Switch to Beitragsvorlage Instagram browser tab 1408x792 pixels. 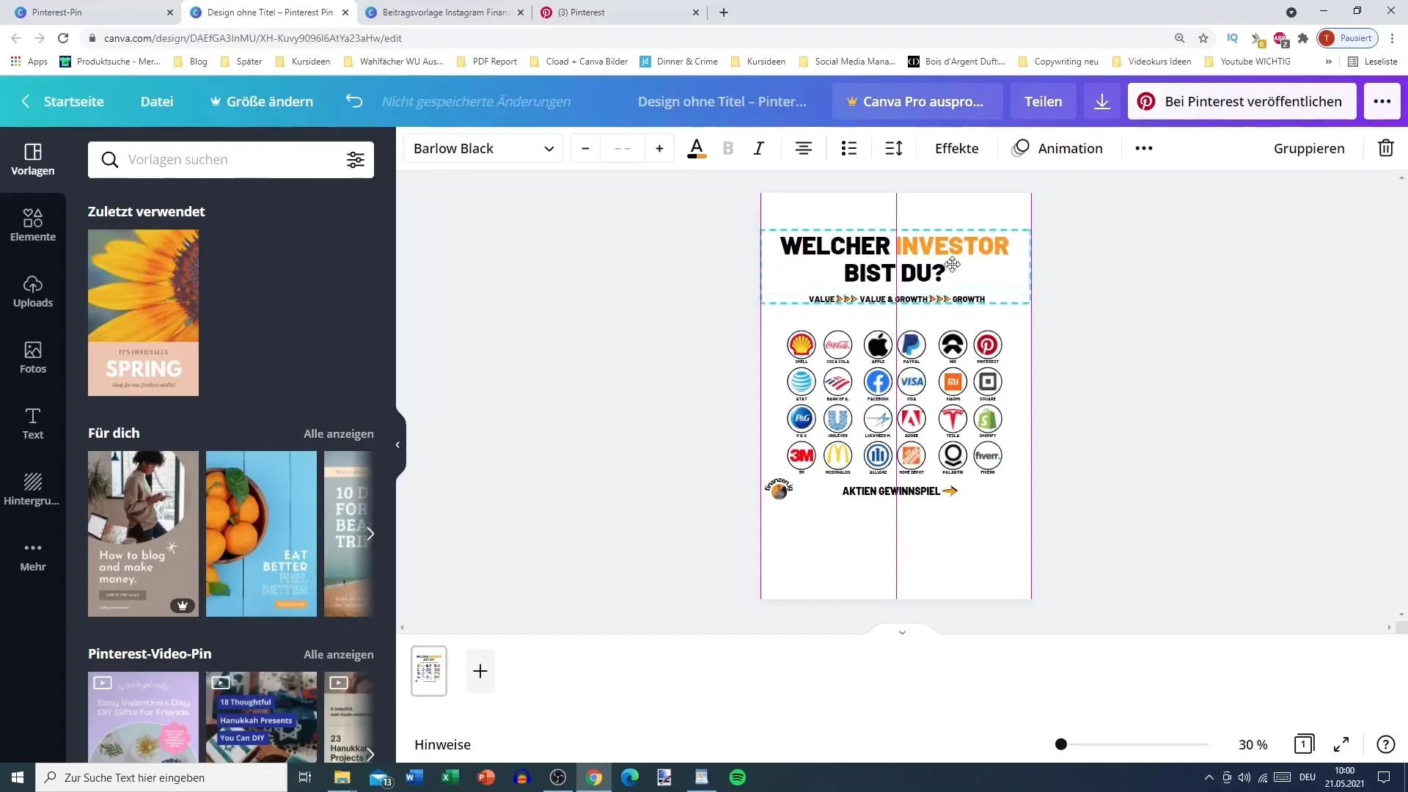click(445, 12)
